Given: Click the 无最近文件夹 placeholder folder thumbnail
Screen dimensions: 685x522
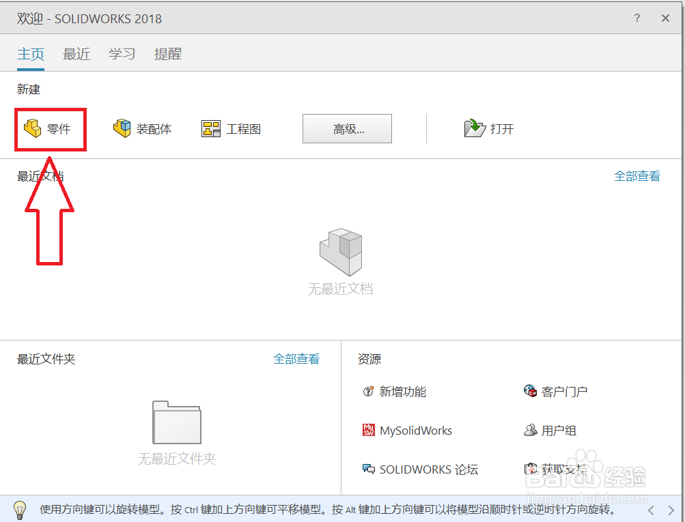Looking at the screenshot, I should pos(177,422).
